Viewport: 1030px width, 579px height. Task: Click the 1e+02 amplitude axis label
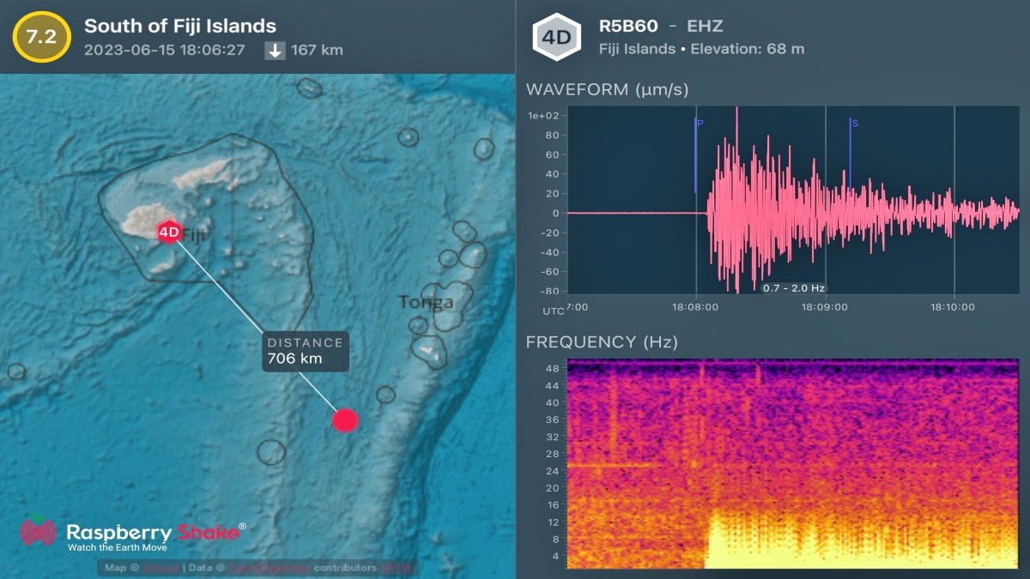click(543, 116)
